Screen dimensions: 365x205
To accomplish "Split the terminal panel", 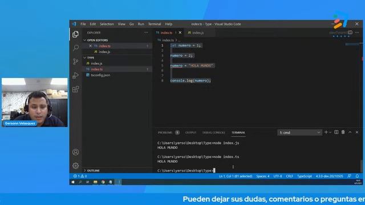I will pyautogui.click(x=336, y=132).
